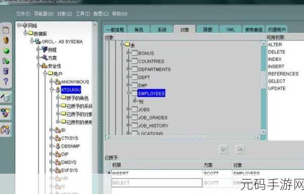Viewport: 304px width, 194px height.
Task: Switch to the 角色 tab
Action: pyautogui.click(x=139, y=29)
